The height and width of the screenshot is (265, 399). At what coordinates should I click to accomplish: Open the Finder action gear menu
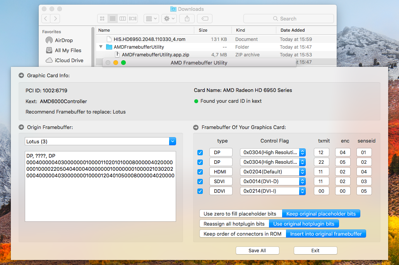(169, 19)
